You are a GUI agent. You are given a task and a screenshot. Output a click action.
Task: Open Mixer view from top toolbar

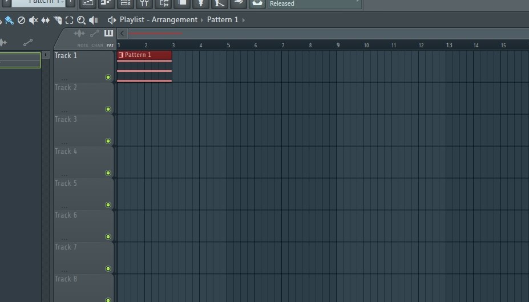tap(144, 3)
